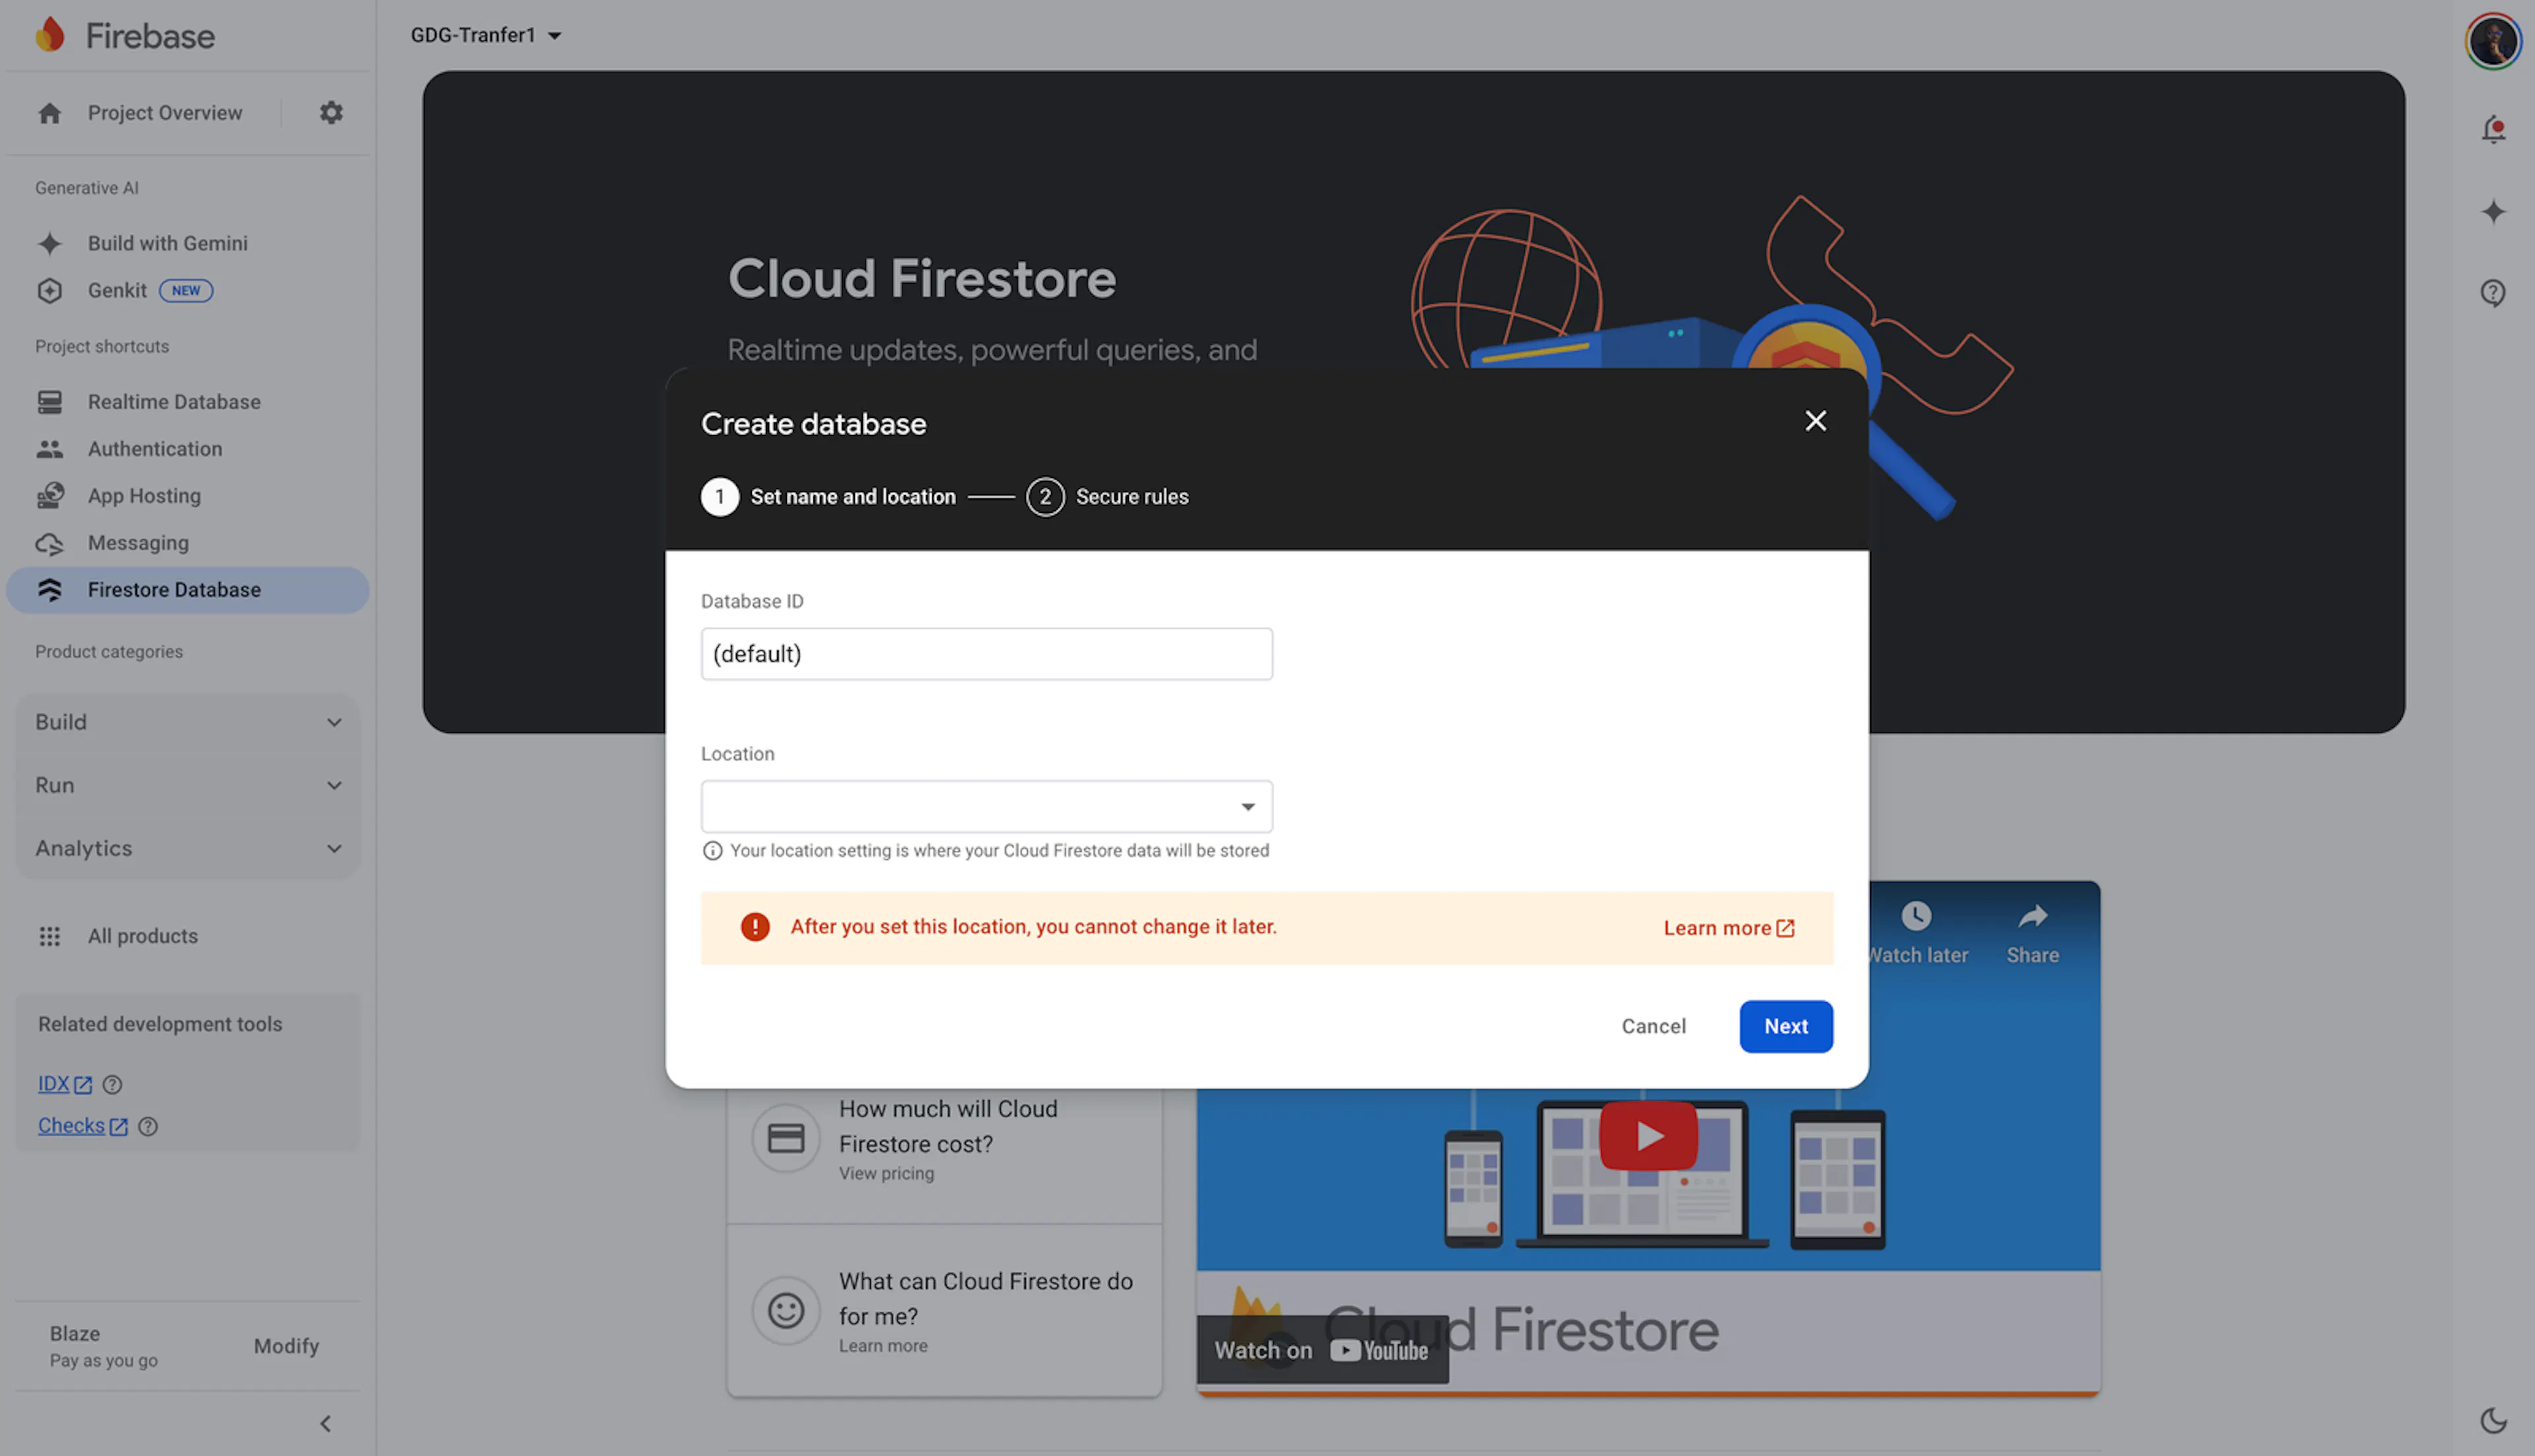Open the Location dropdown
This screenshot has height=1456, width=2535.
click(986, 806)
